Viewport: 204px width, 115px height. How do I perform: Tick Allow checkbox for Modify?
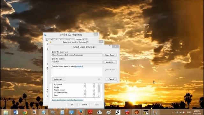tap(85, 87)
